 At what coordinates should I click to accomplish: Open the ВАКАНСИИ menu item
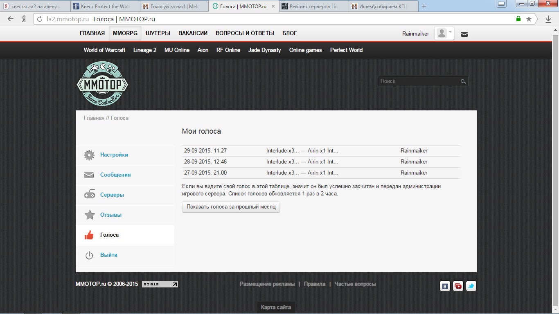pyautogui.click(x=193, y=33)
